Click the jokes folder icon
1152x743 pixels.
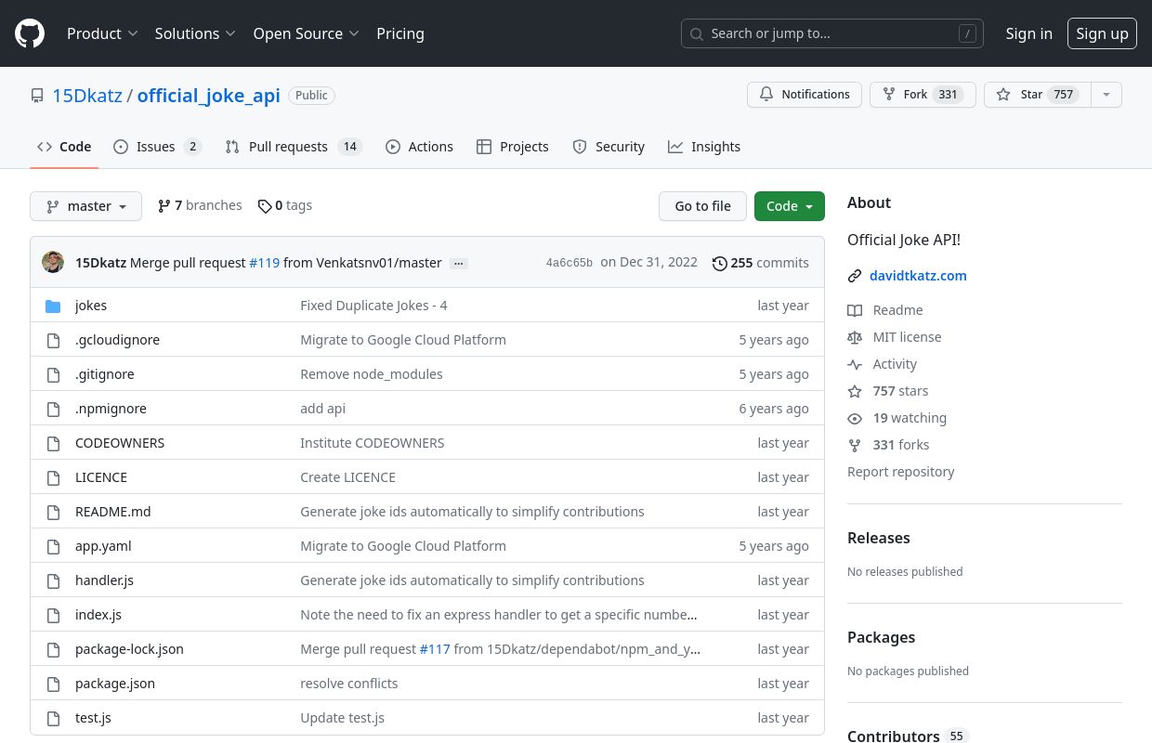pyautogui.click(x=53, y=306)
